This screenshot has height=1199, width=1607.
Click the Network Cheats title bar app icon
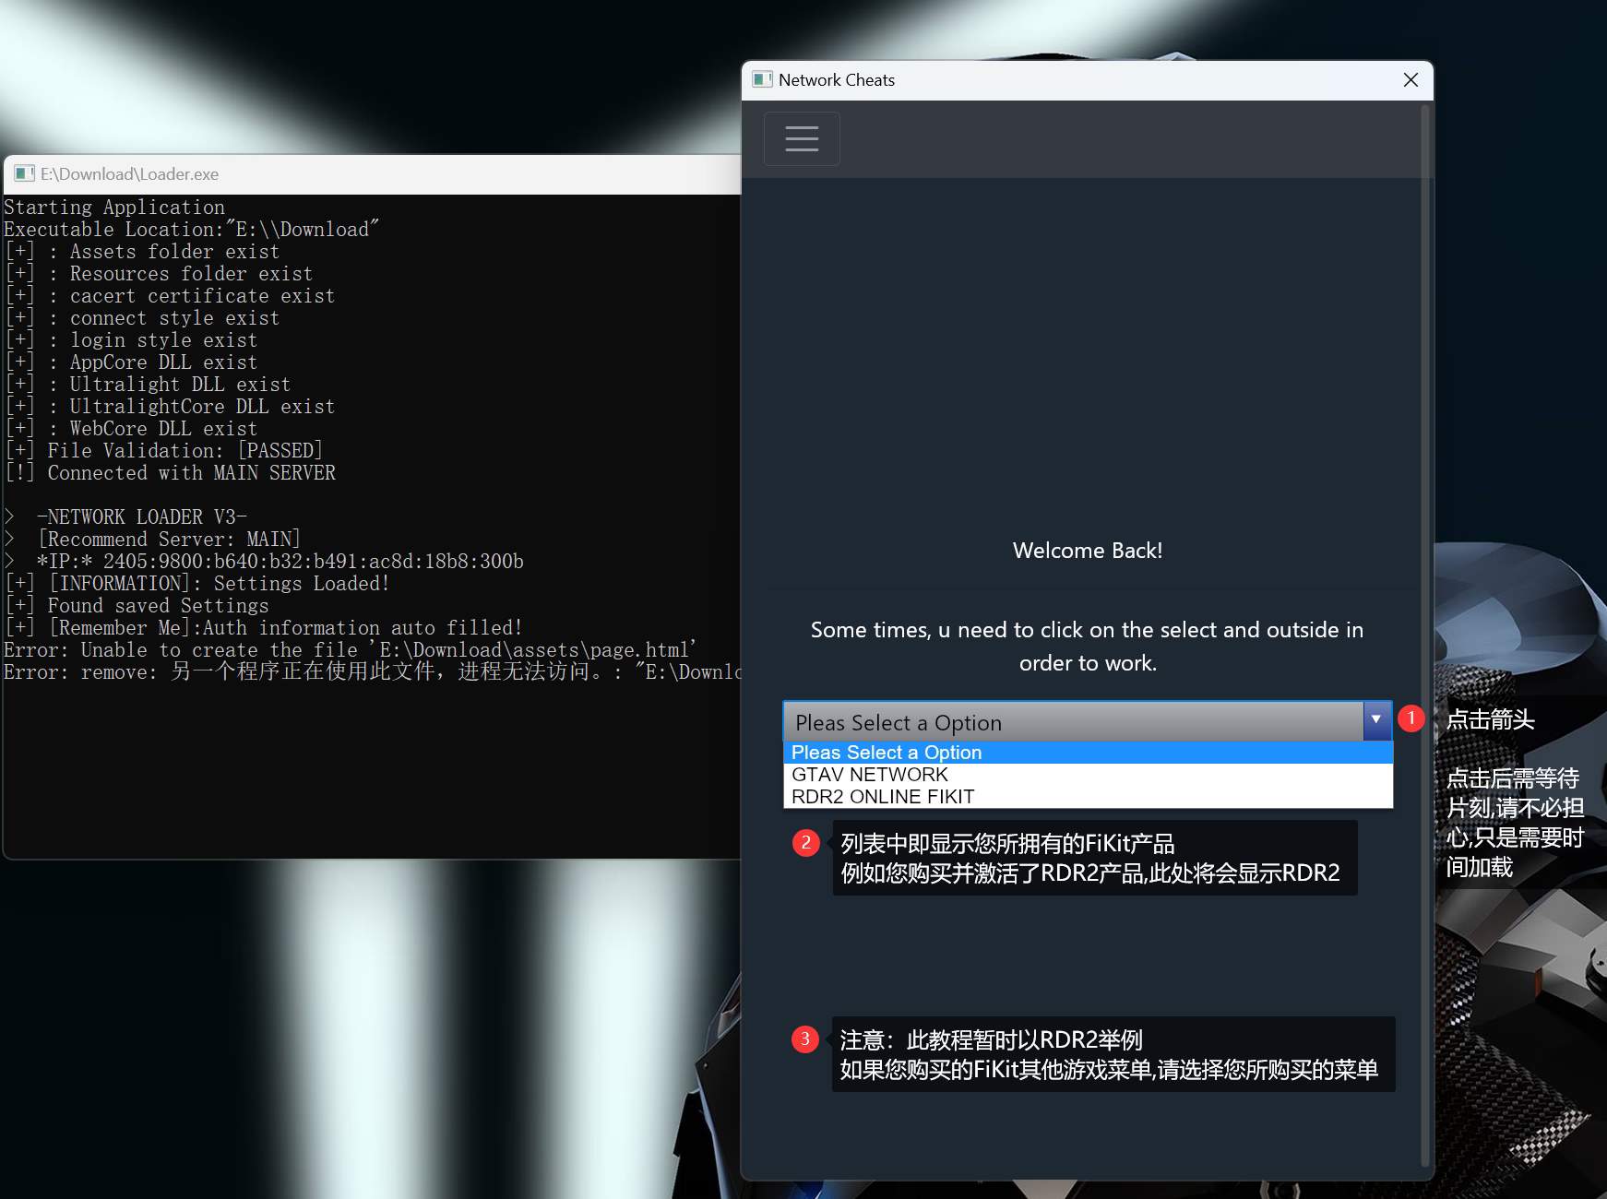762,79
